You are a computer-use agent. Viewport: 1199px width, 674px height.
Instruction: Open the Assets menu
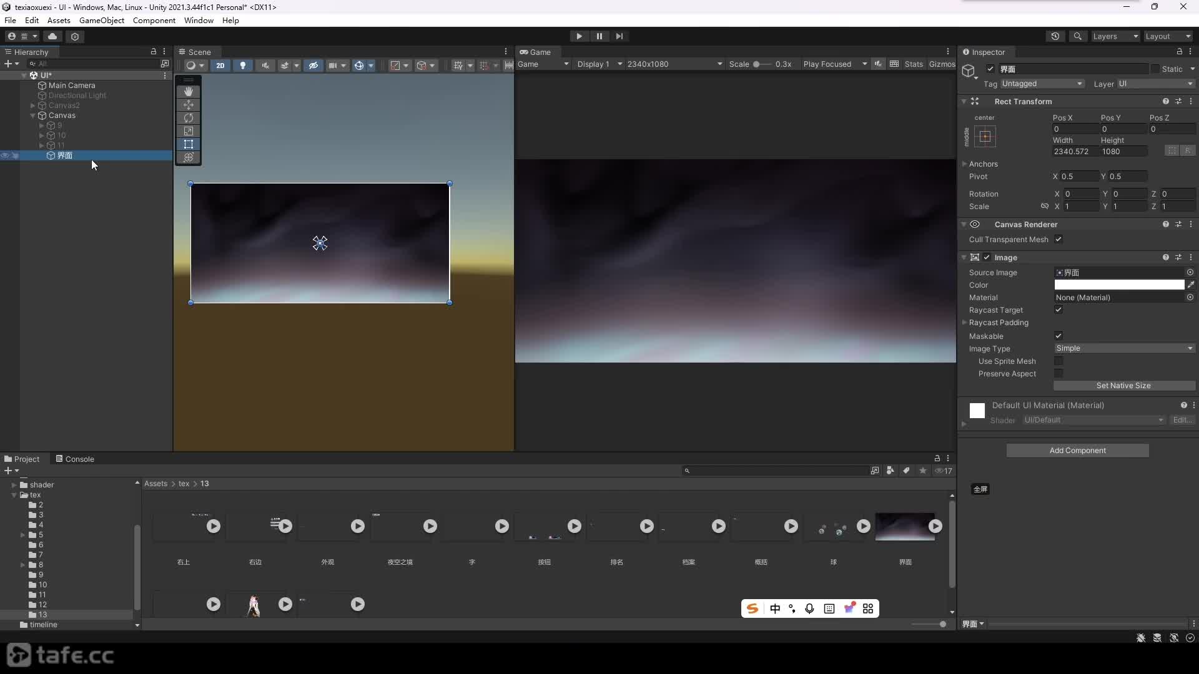pos(59,20)
